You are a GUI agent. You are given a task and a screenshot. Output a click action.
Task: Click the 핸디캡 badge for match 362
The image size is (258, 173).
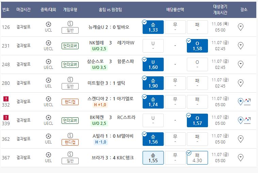click(70, 142)
